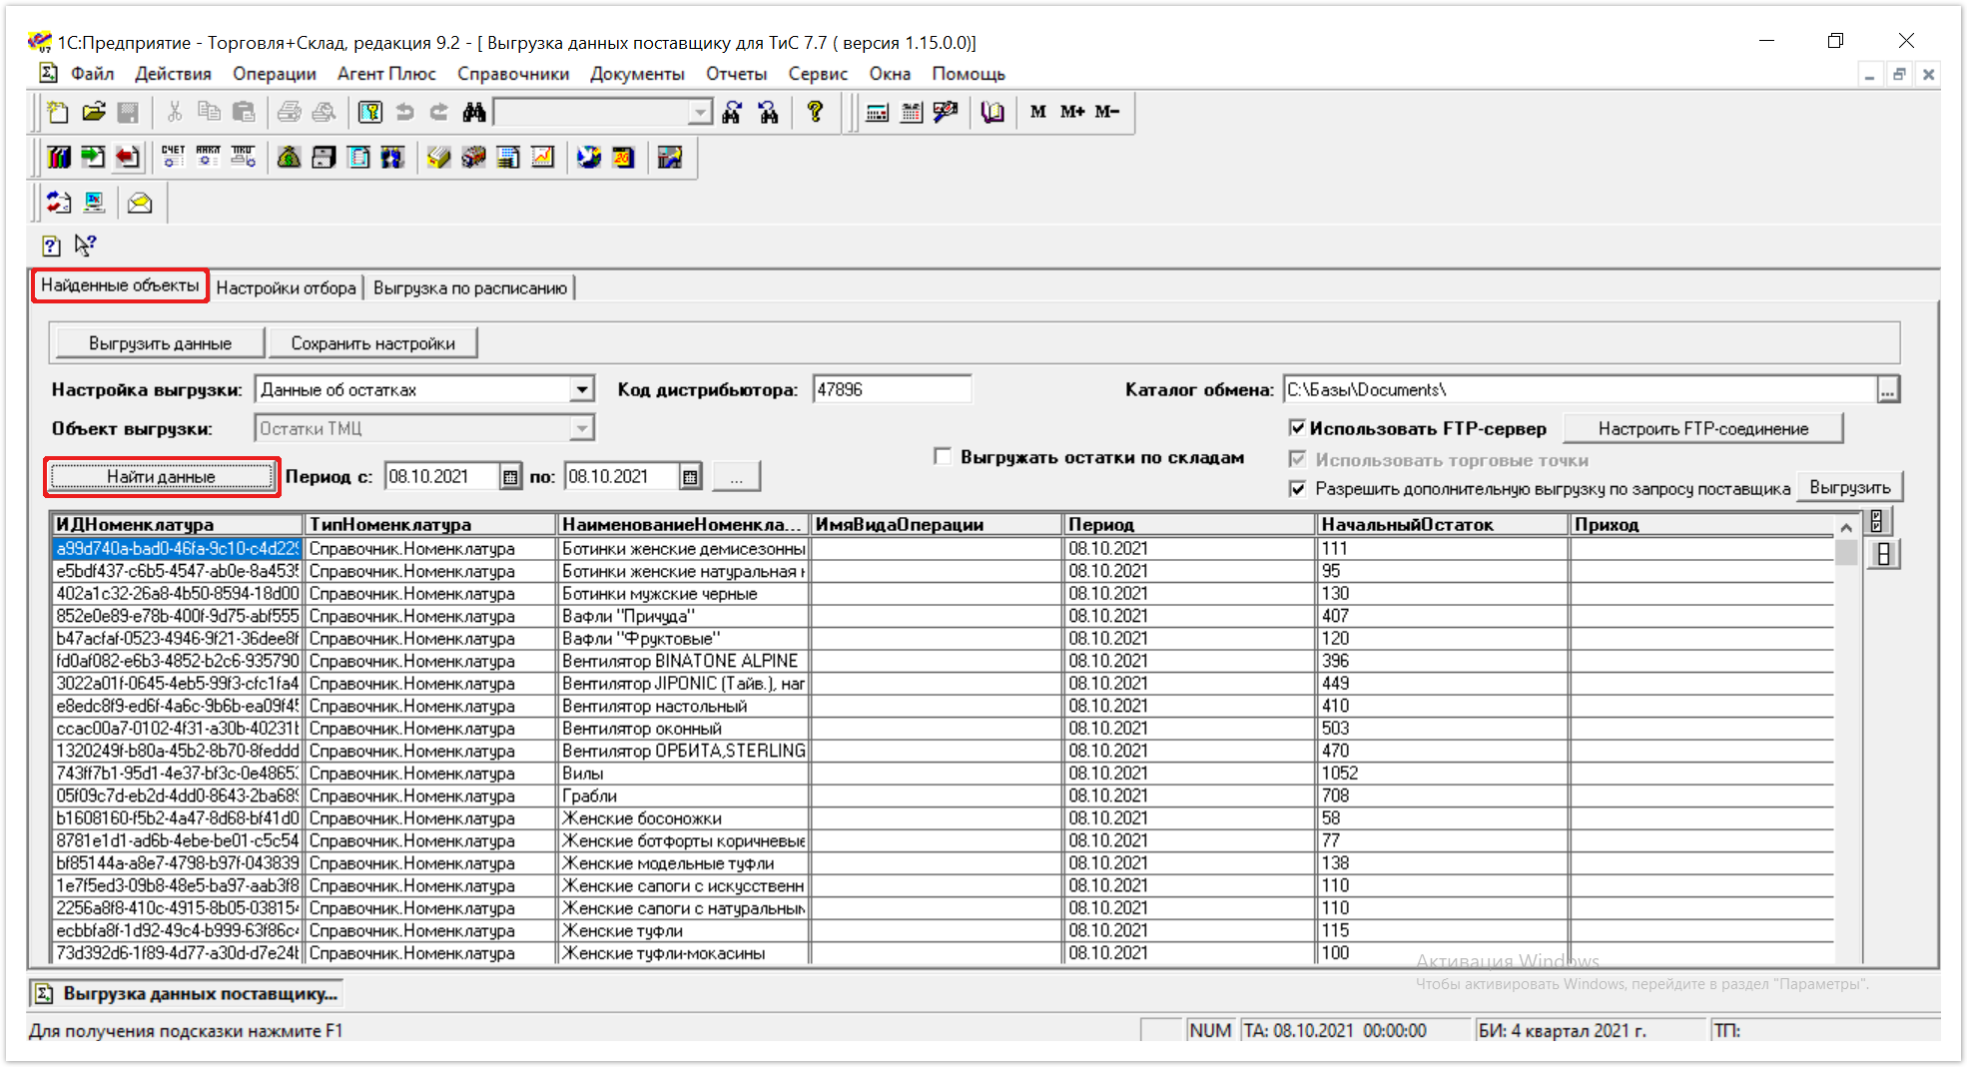Click the delivery truck icon
Screen dimensions: 1967x1067
click(473, 157)
